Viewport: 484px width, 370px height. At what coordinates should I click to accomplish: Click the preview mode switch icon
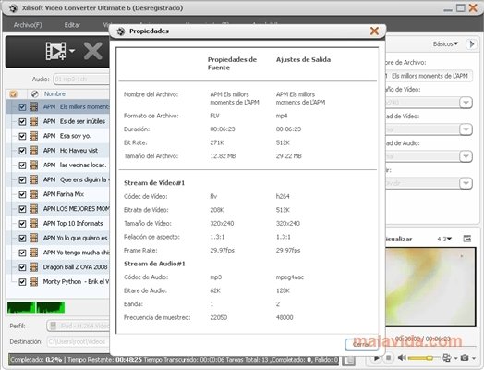(x=446, y=358)
